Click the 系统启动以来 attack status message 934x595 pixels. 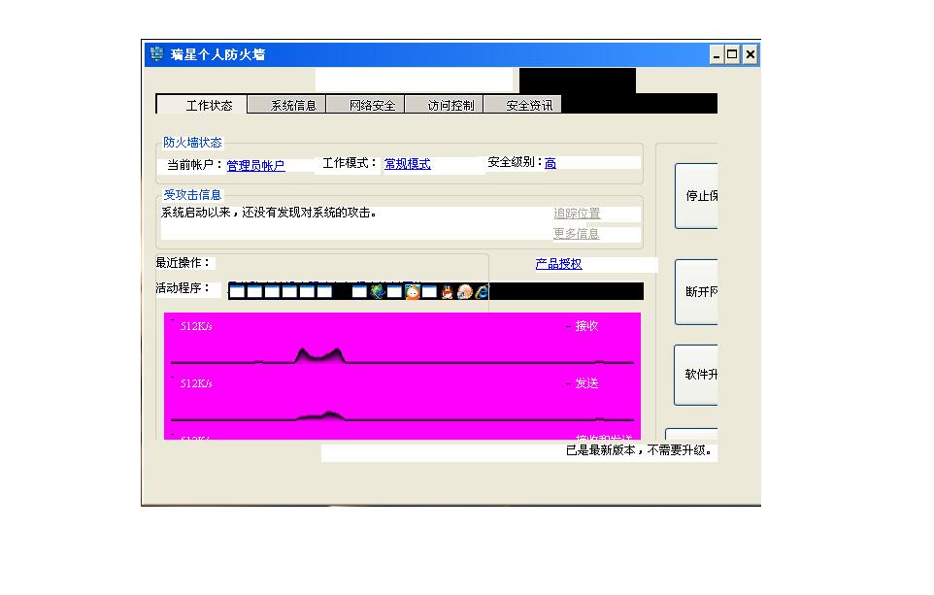click(x=269, y=213)
